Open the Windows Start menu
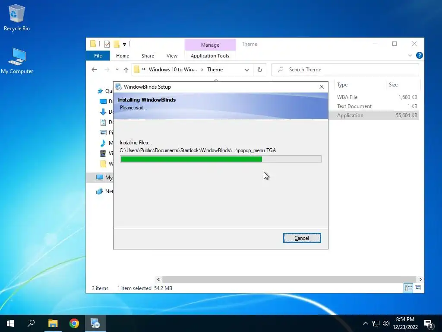 10,323
